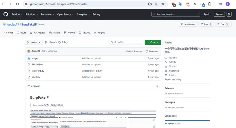Image resolution: width=236 pixels, height=128 pixels.
Task: Open the media control playlist icon
Action: (220, 4)
